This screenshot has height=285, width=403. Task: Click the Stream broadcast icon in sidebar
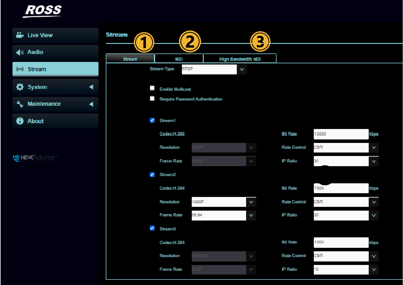point(20,69)
